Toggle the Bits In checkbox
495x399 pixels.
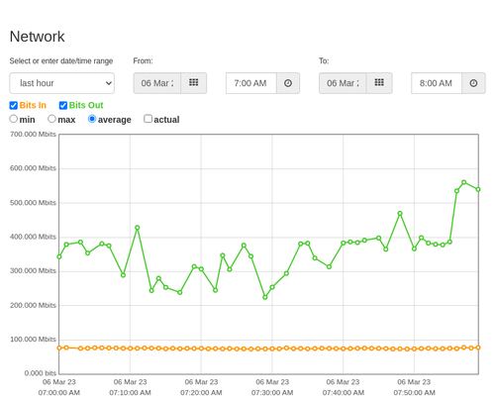pos(14,105)
